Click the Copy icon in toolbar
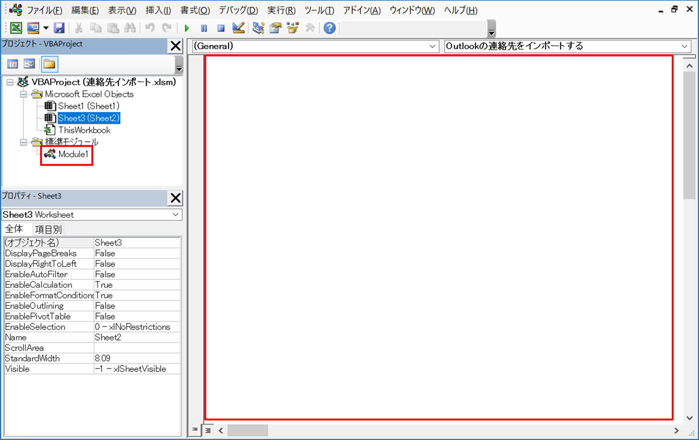 click(96, 28)
